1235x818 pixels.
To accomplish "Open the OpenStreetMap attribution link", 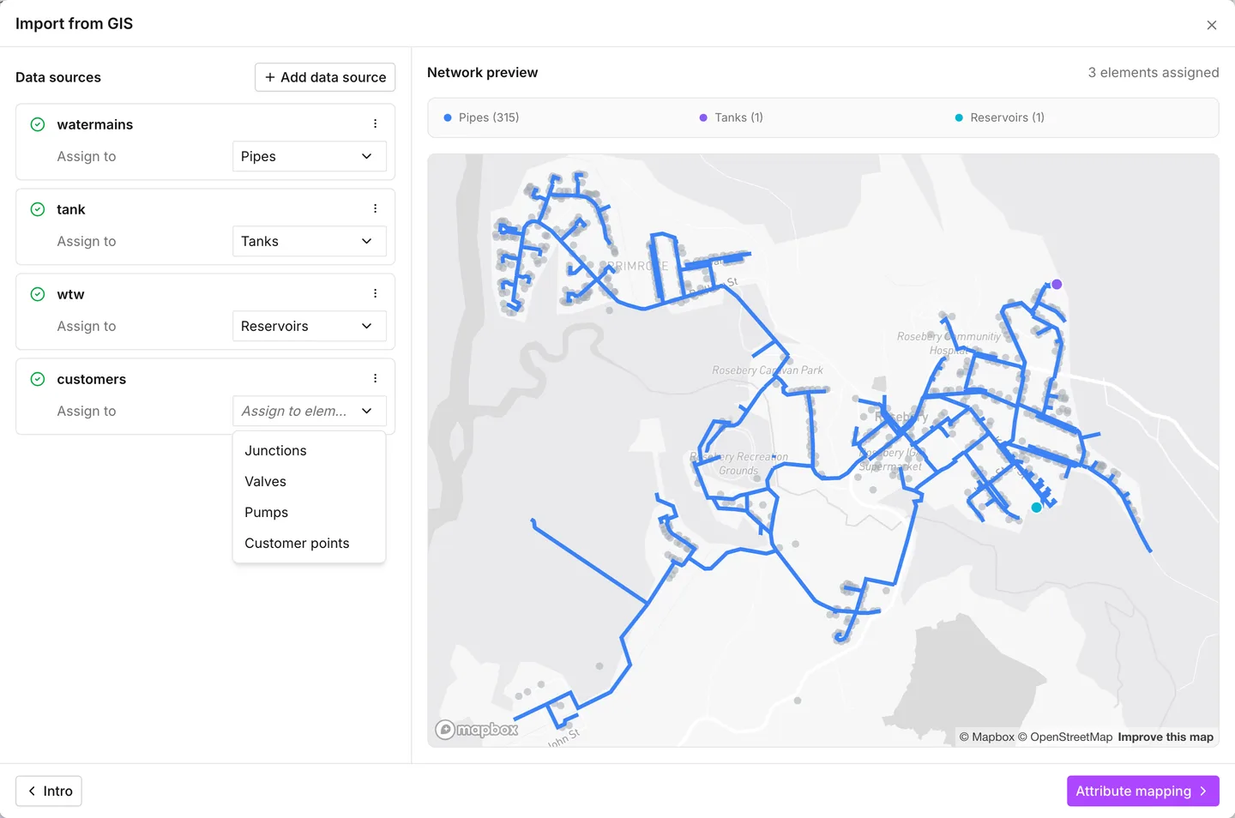I will (1065, 737).
